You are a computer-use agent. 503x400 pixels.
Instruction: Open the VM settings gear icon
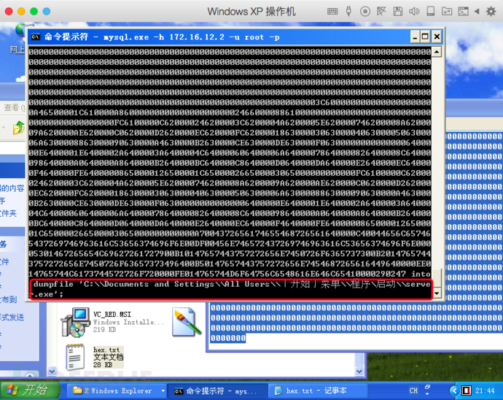click(x=491, y=12)
